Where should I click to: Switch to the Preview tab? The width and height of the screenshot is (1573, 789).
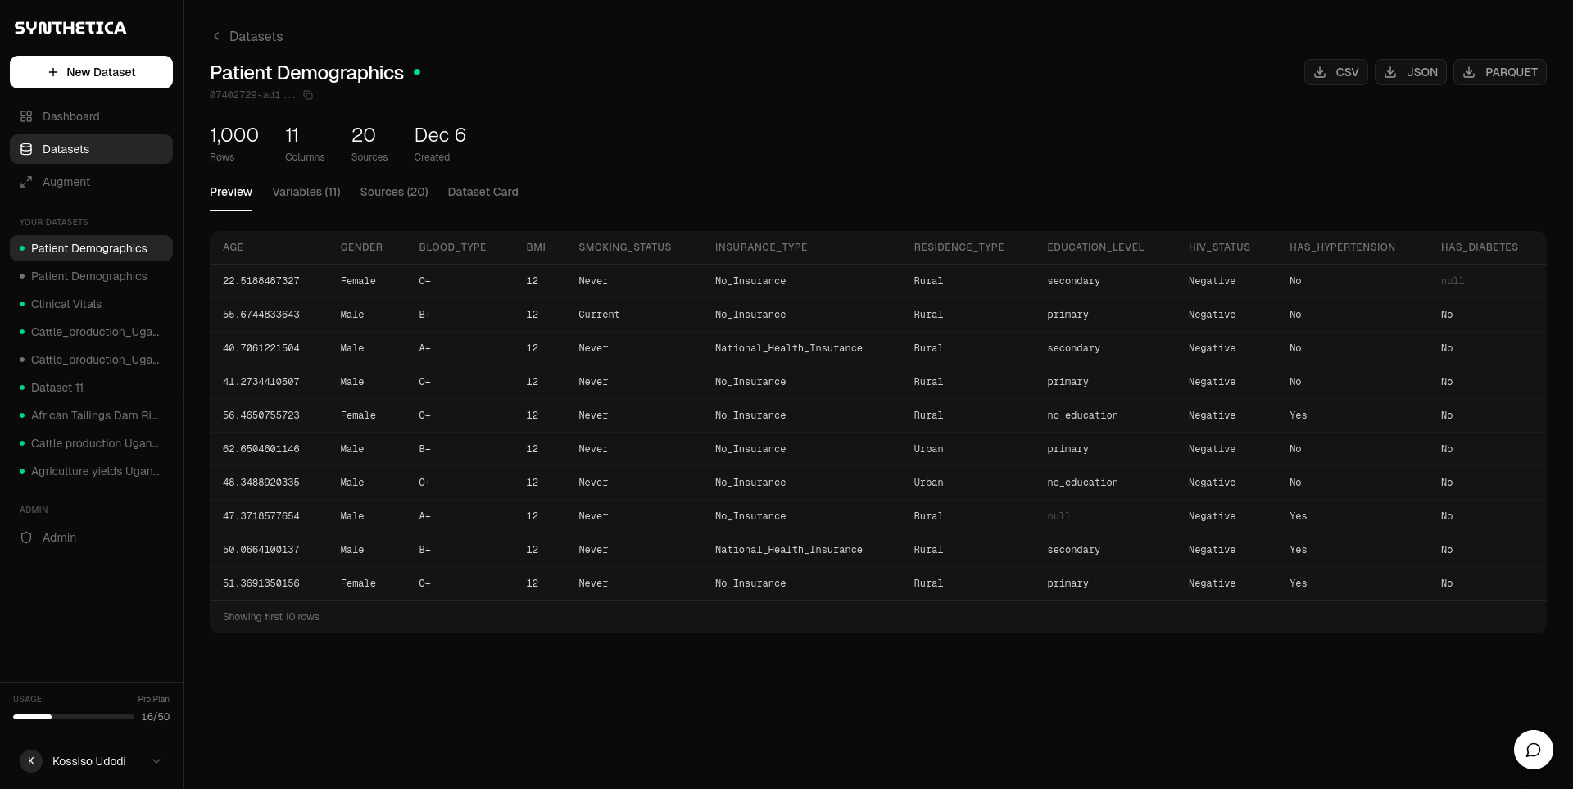(231, 192)
